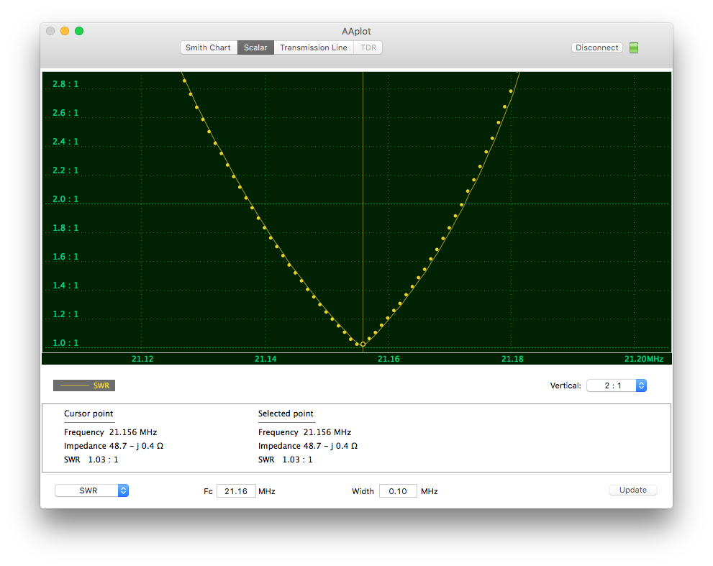Screen dimensions: 713x566
Task: Click the Cursor point heading
Action: pyautogui.click(x=88, y=414)
